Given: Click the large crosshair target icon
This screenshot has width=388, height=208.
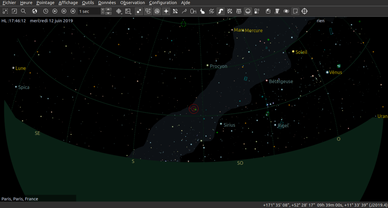Looking at the screenshot, I should (304, 11).
